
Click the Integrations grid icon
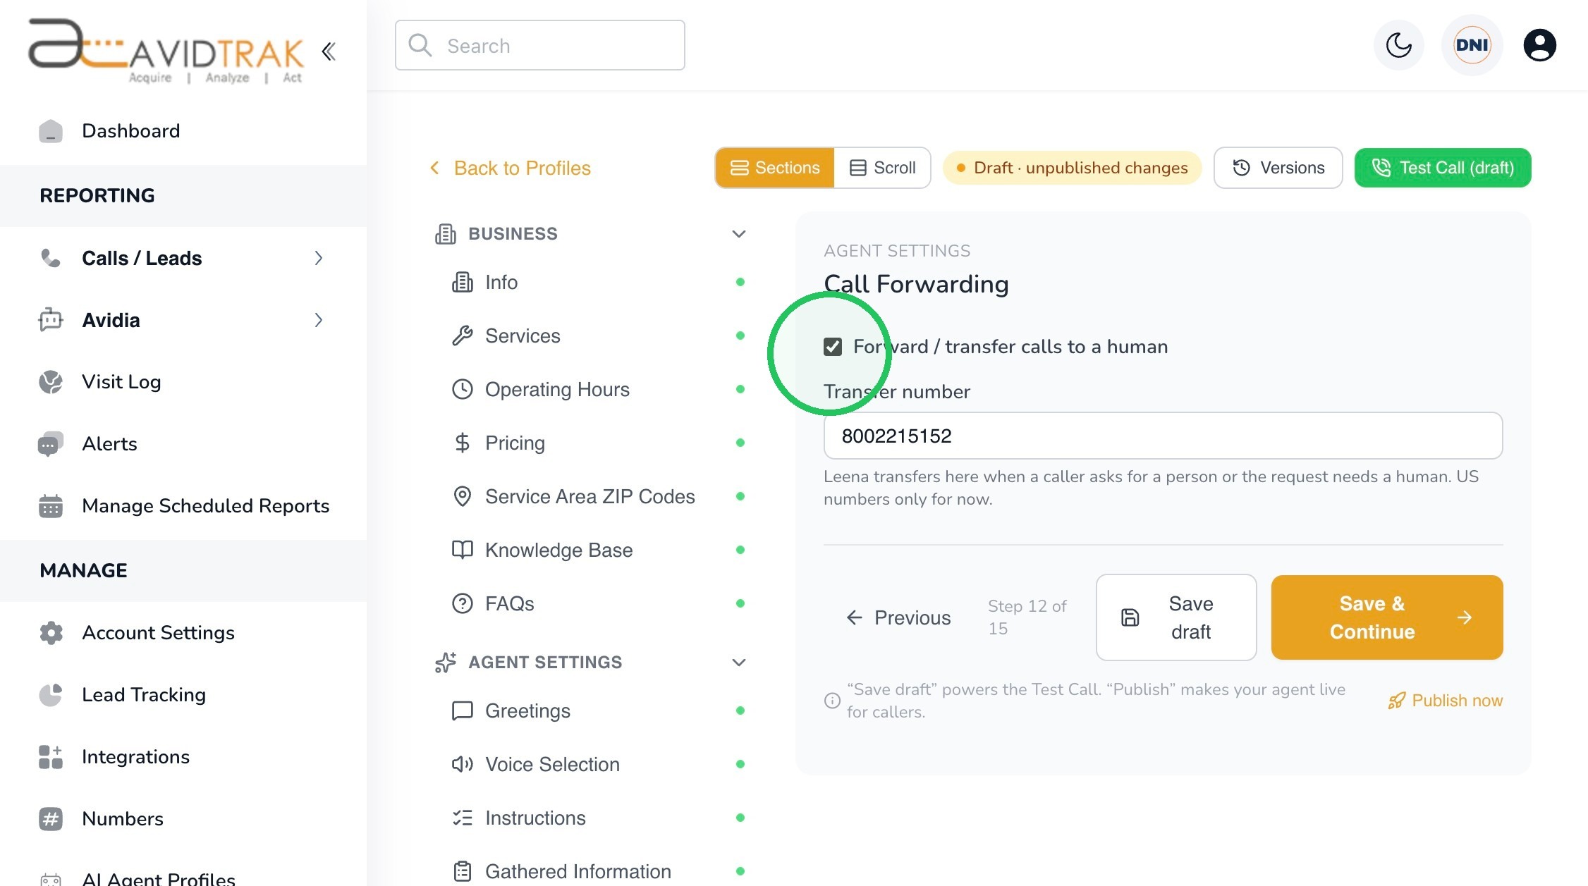pos(51,757)
